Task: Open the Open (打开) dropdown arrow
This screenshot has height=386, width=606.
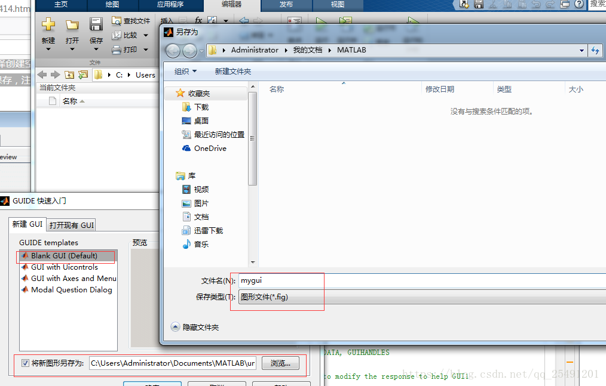Action: pyautogui.click(x=72, y=49)
